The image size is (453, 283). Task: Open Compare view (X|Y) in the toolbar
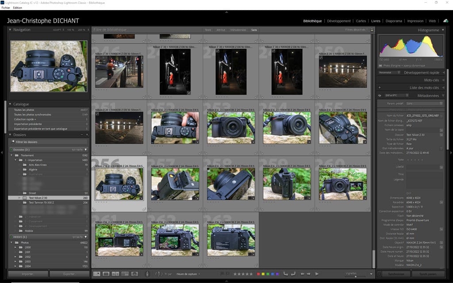115,274
